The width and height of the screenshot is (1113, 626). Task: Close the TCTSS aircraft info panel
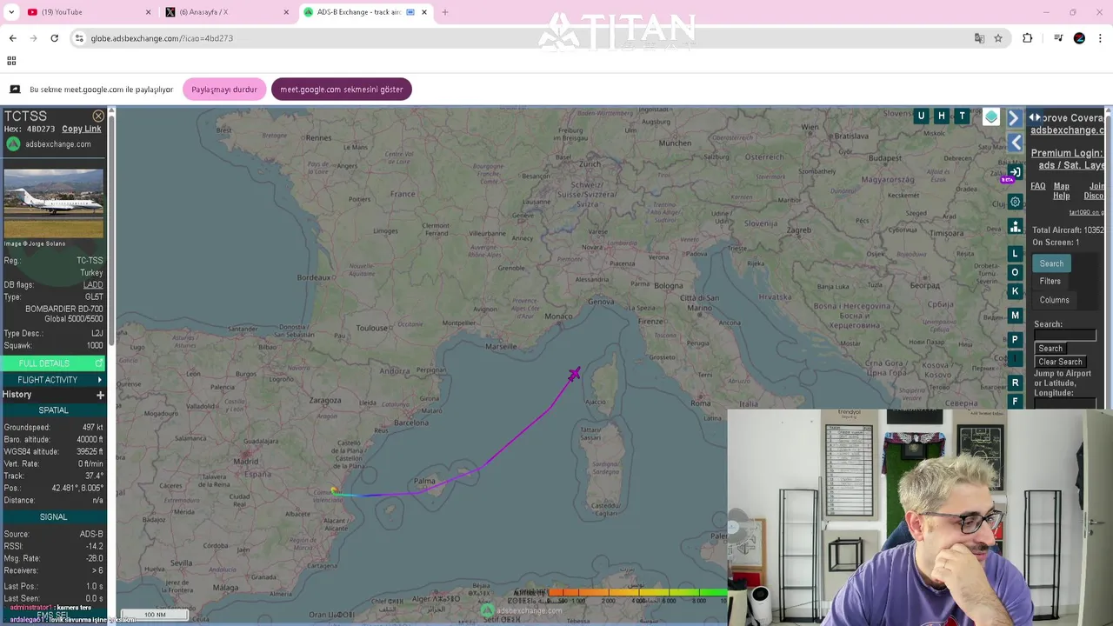click(x=98, y=116)
